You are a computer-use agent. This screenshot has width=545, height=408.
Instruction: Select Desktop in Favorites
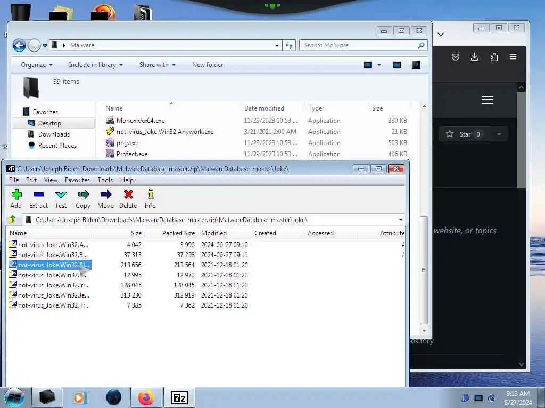coord(49,123)
